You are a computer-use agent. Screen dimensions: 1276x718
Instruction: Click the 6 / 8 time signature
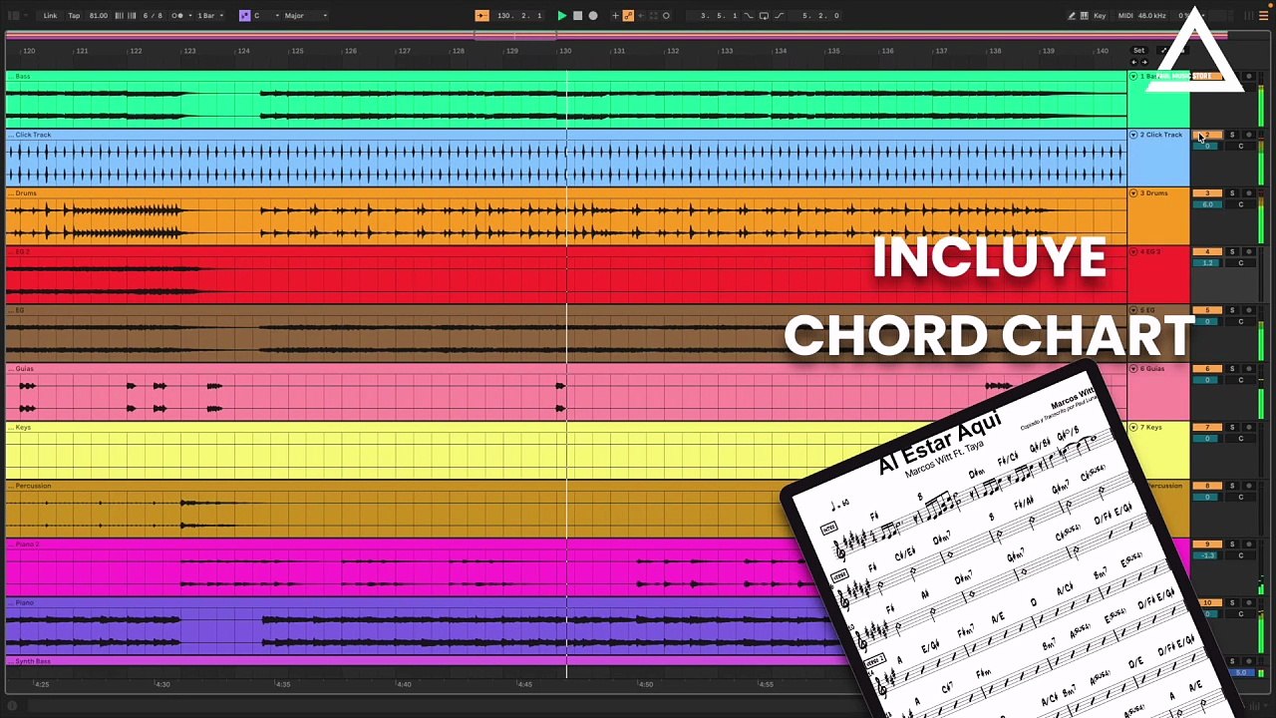click(153, 16)
